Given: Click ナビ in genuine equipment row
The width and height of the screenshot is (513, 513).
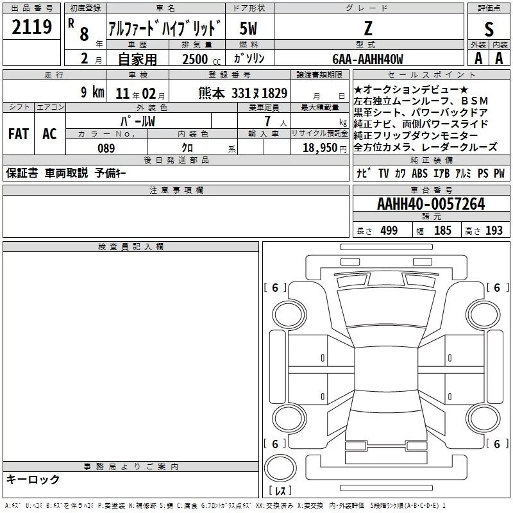Looking at the screenshot, I should 364,173.
